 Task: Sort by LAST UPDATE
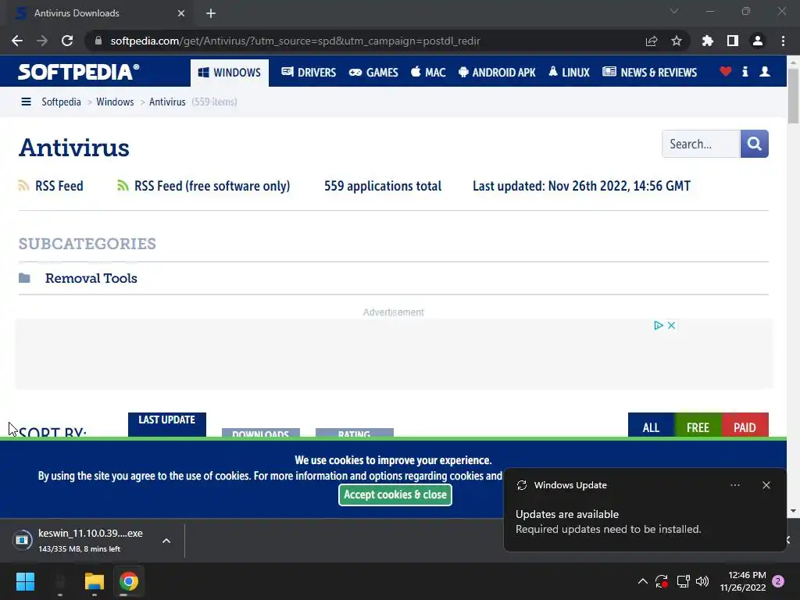(x=167, y=424)
